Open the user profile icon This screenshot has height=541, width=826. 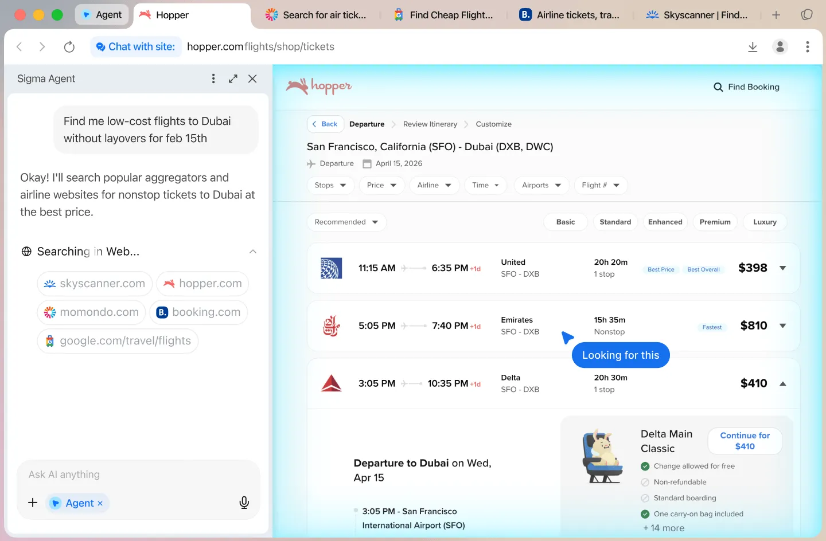(x=780, y=47)
